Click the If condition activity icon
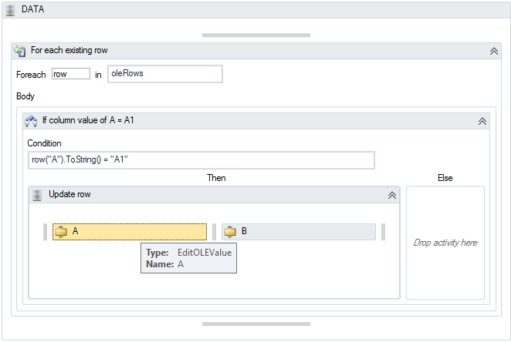Viewport: 511px width, 342px height. click(x=32, y=121)
